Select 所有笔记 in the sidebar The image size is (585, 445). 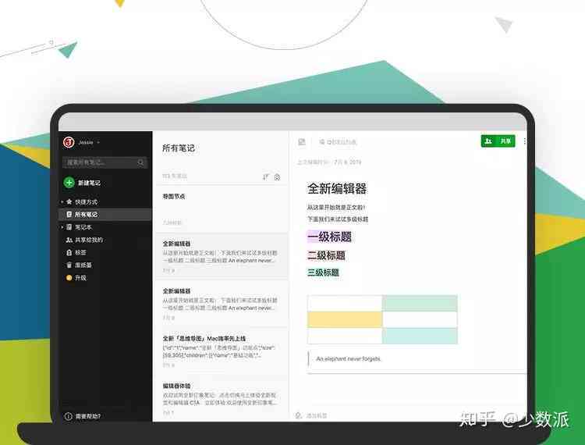click(x=105, y=214)
